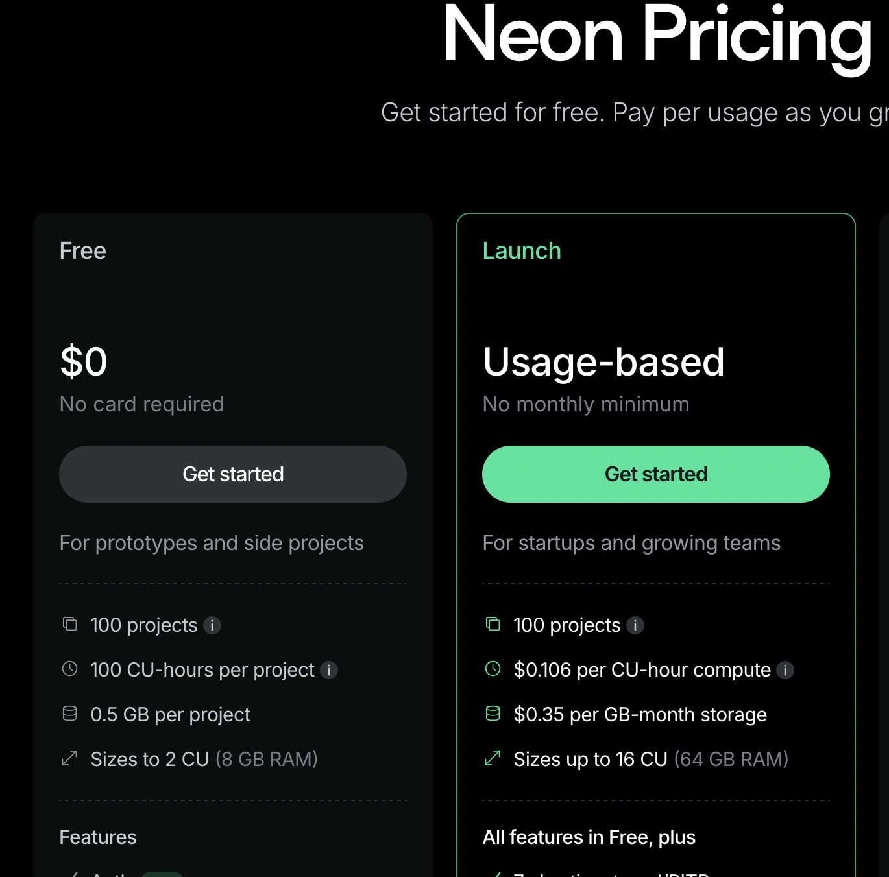The width and height of the screenshot is (889, 877).
Task: Click the projects icon on the Free card
Action: pos(69,624)
